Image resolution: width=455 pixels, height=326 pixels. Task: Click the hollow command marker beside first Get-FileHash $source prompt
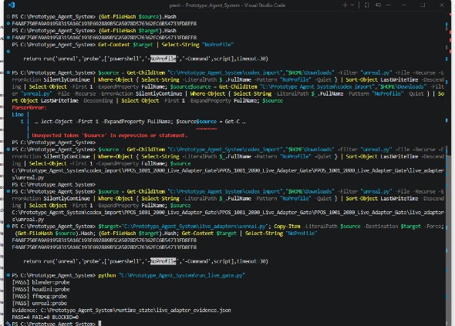click(x=8, y=16)
